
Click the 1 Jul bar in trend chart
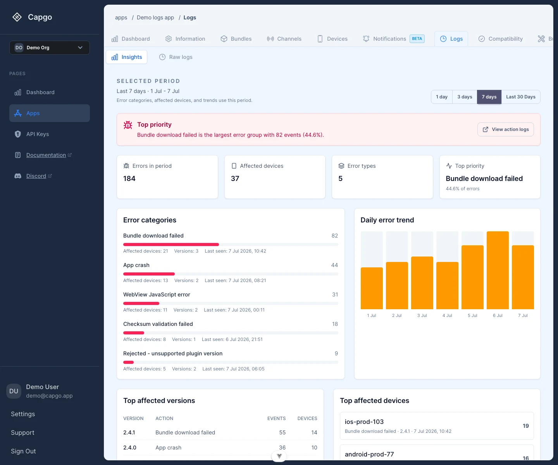click(x=372, y=288)
